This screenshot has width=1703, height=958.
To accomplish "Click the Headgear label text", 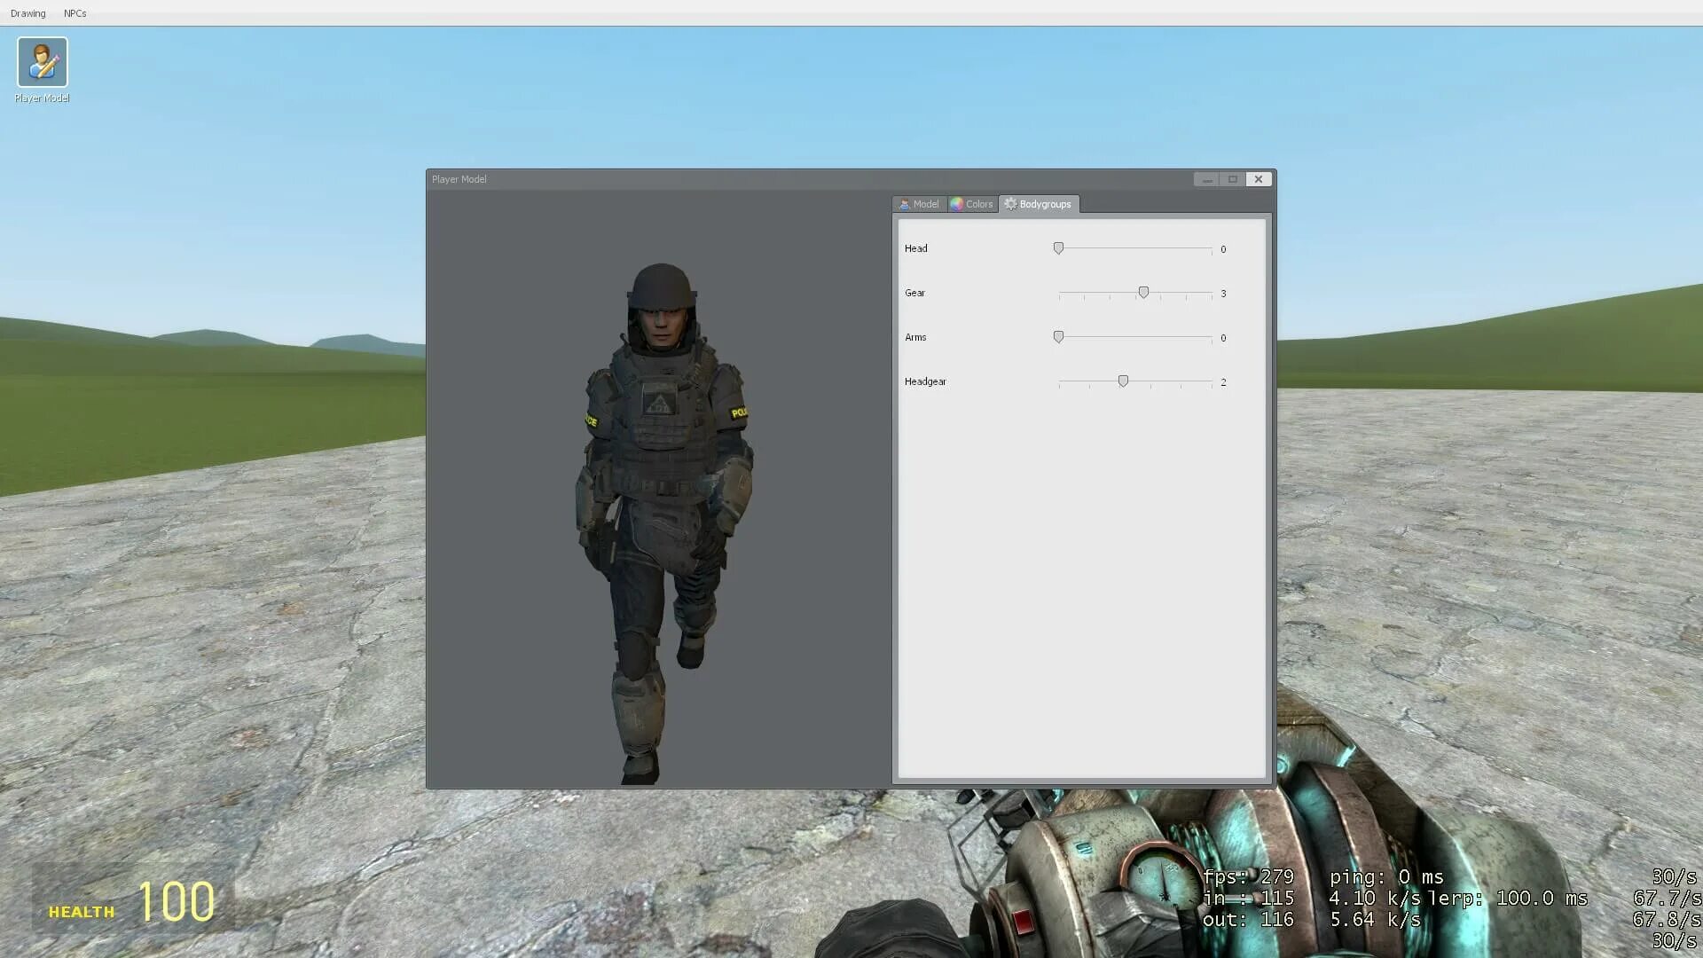I will coord(925,381).
